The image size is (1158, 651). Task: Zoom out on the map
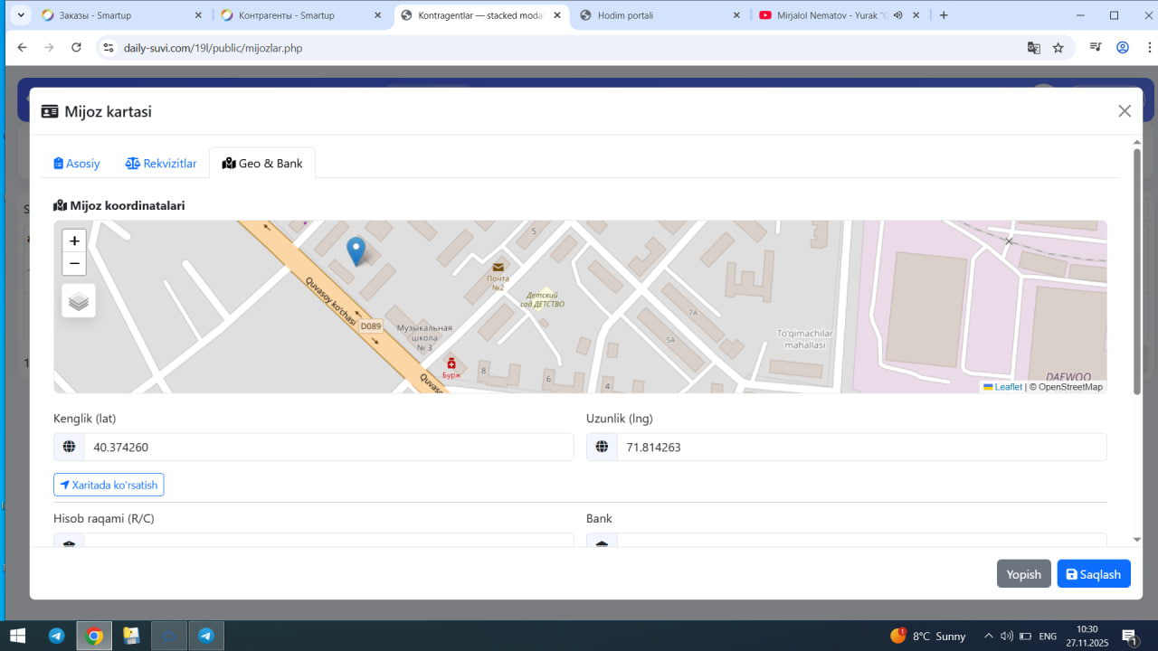coord(74,264)
